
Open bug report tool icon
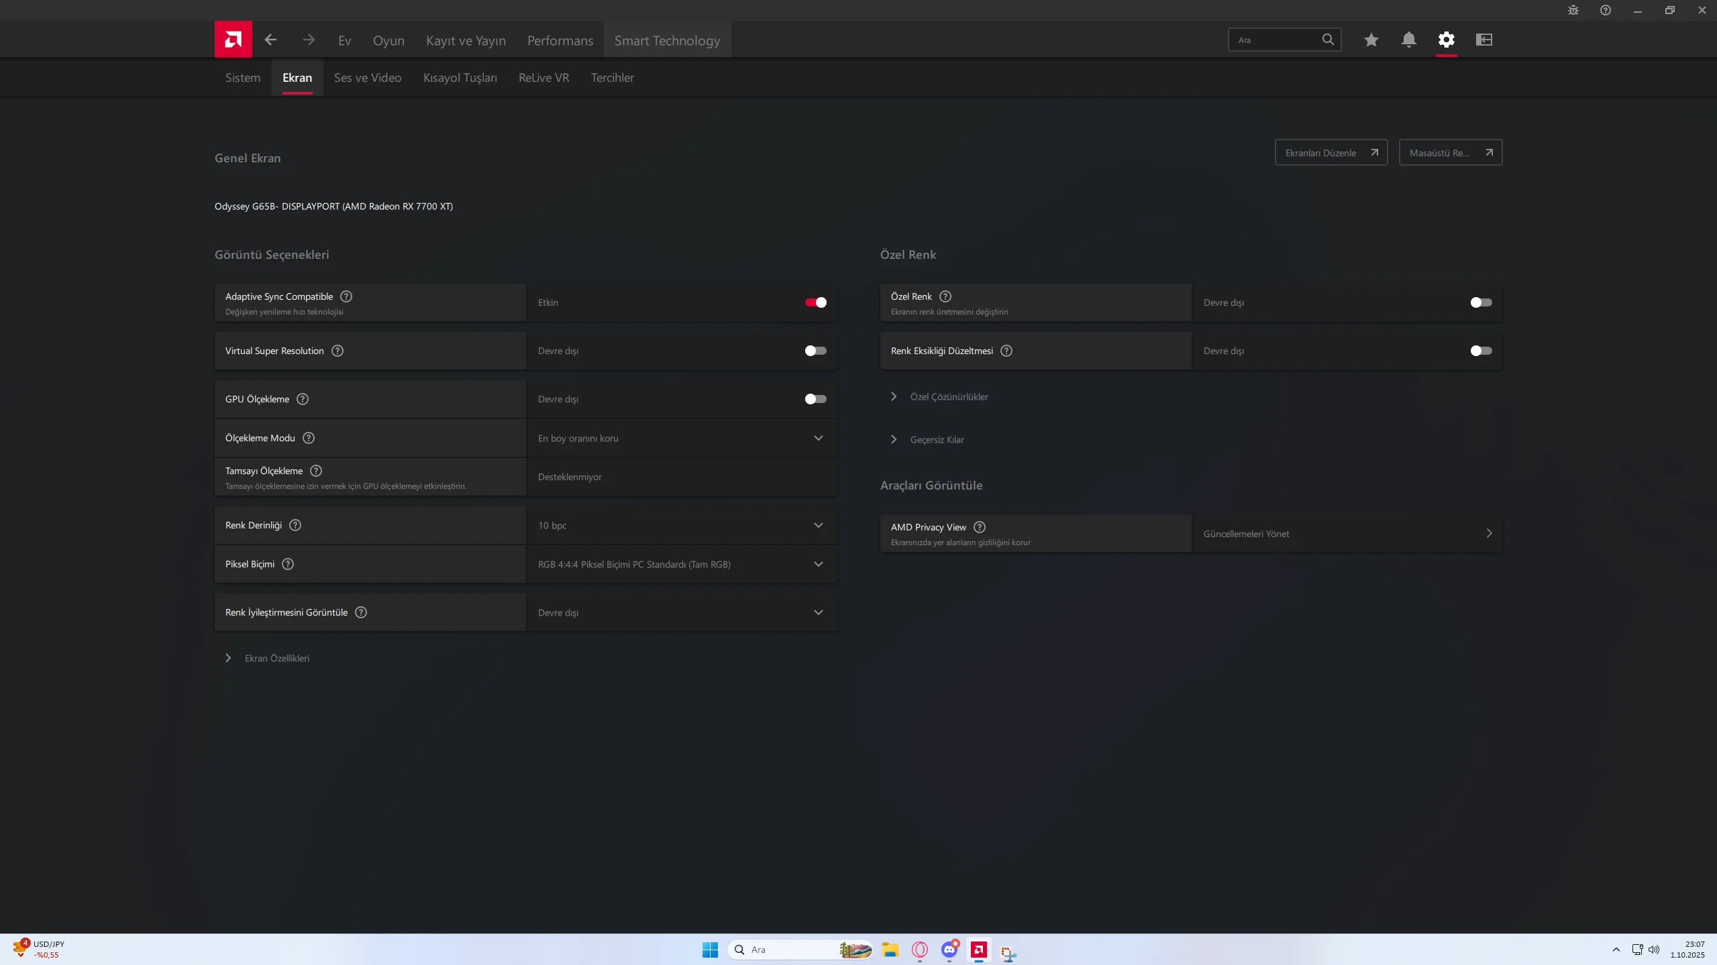(1573, 10)
